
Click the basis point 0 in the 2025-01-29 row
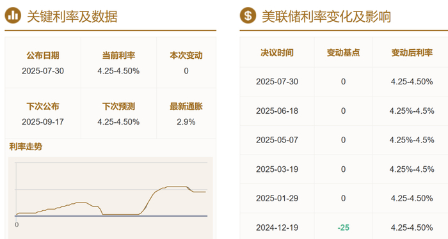coord(343,198)
